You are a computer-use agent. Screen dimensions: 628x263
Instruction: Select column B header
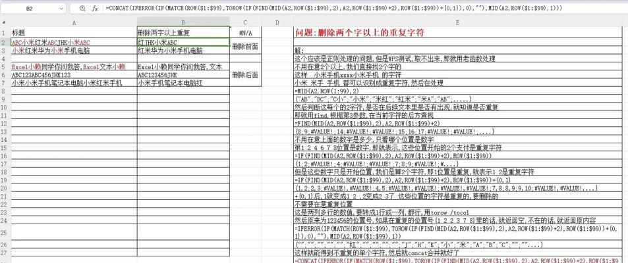(183, 23)
